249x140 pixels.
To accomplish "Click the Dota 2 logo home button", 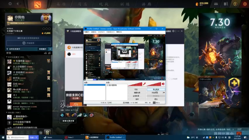I will coord(38,4).
